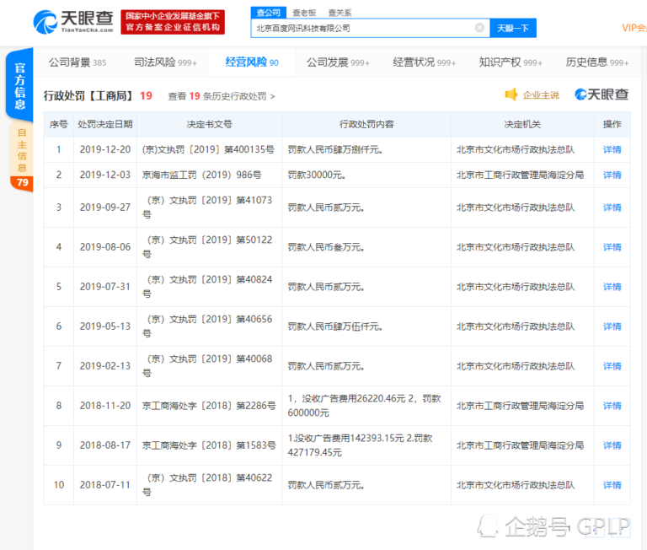
Task: Open the 司法风险 tab
Action: pyautogui.click(x=165, y=62)
